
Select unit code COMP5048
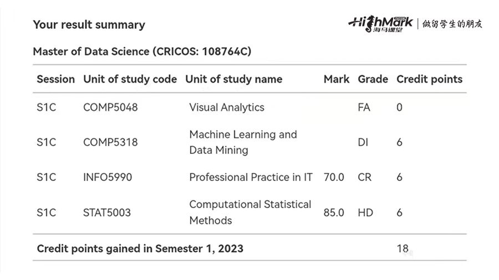point(110,107)
